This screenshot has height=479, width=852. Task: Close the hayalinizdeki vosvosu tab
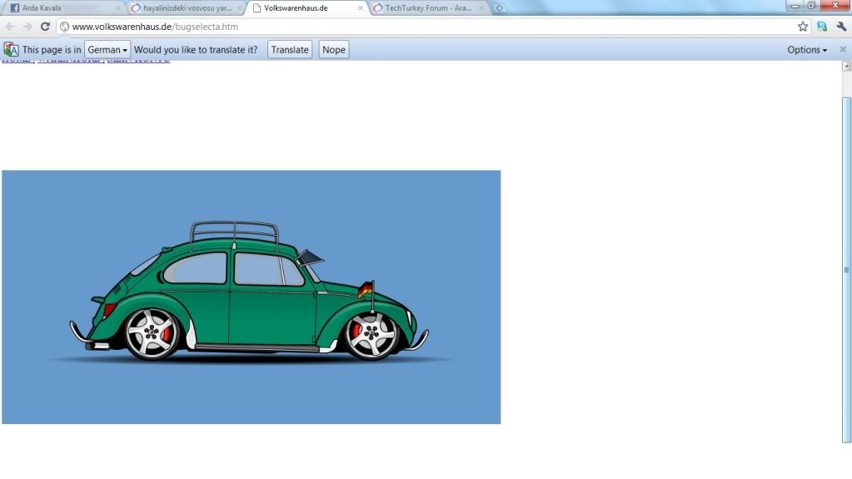click(239, 8)
